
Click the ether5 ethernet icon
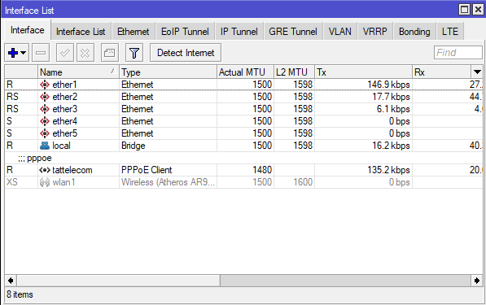pos(45,133)
